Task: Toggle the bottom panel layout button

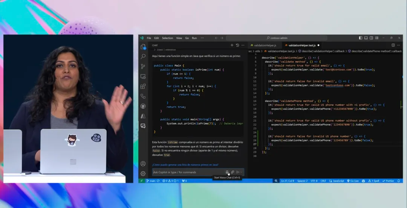Action: pyautogui.click(x=366, y=38)
